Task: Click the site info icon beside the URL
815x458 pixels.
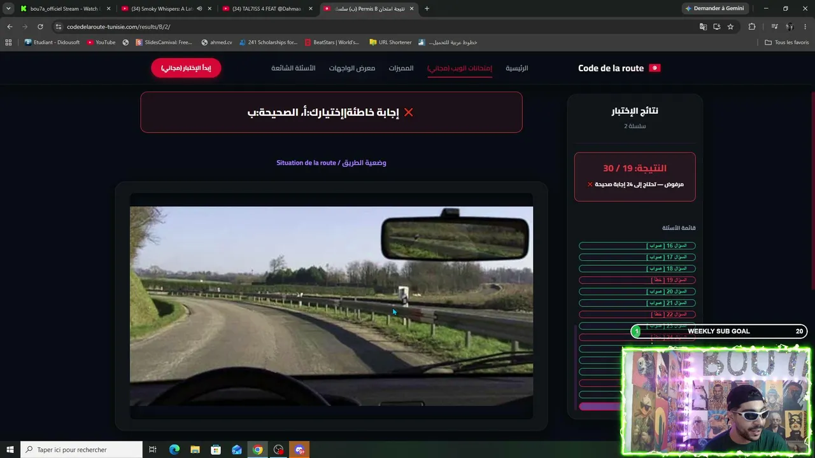Action: pyautogui.click(x=59, y=27)
